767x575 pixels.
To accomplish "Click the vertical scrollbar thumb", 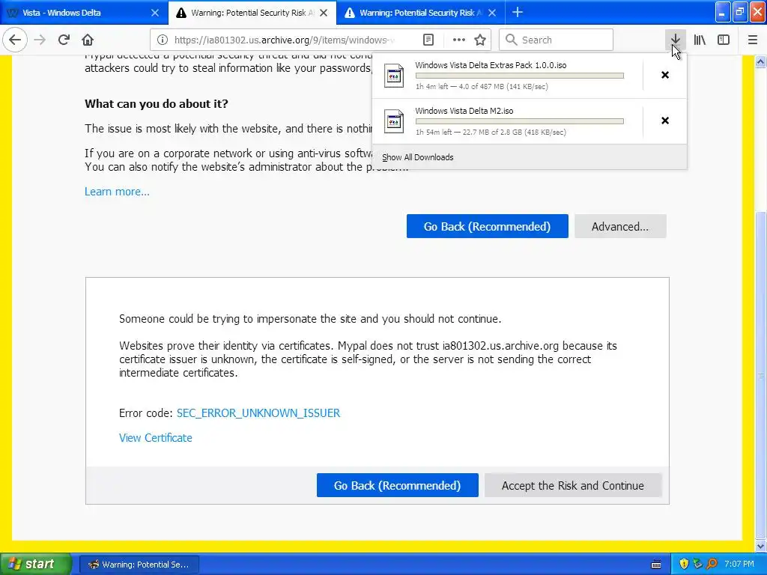I will click(x=761, y=374).
